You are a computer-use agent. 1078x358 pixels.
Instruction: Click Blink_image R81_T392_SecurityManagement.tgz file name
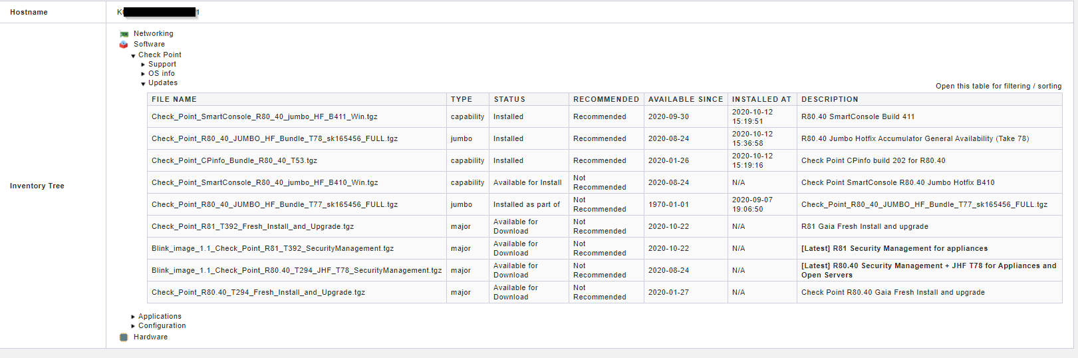tap(273, 248)
